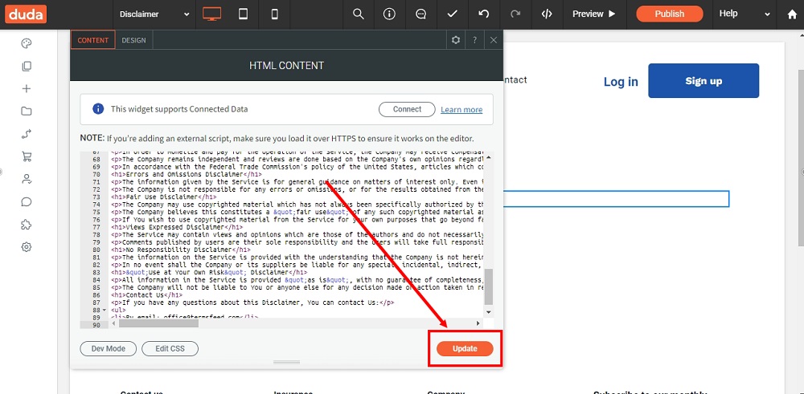Click scroll up arrow of code editor
Viewport: 804px width, 394px height.
pyautogui.click(x=489, y=157)
